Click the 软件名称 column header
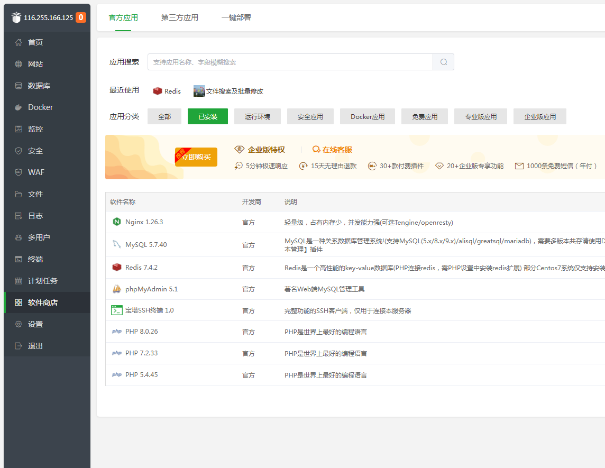 point(123,202)
